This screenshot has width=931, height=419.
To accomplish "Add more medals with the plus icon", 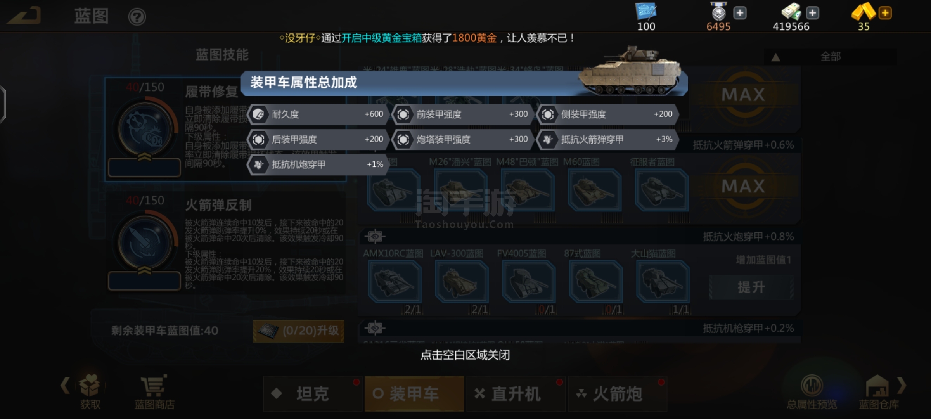I will coord(740,13).
